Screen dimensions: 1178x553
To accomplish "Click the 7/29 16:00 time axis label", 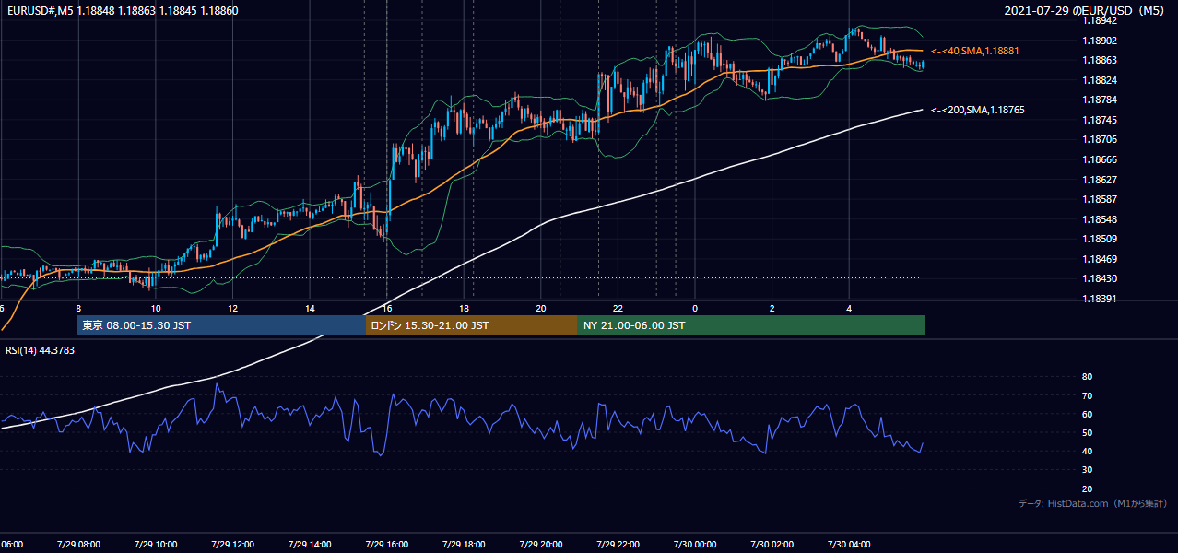I will click(386, 544).
